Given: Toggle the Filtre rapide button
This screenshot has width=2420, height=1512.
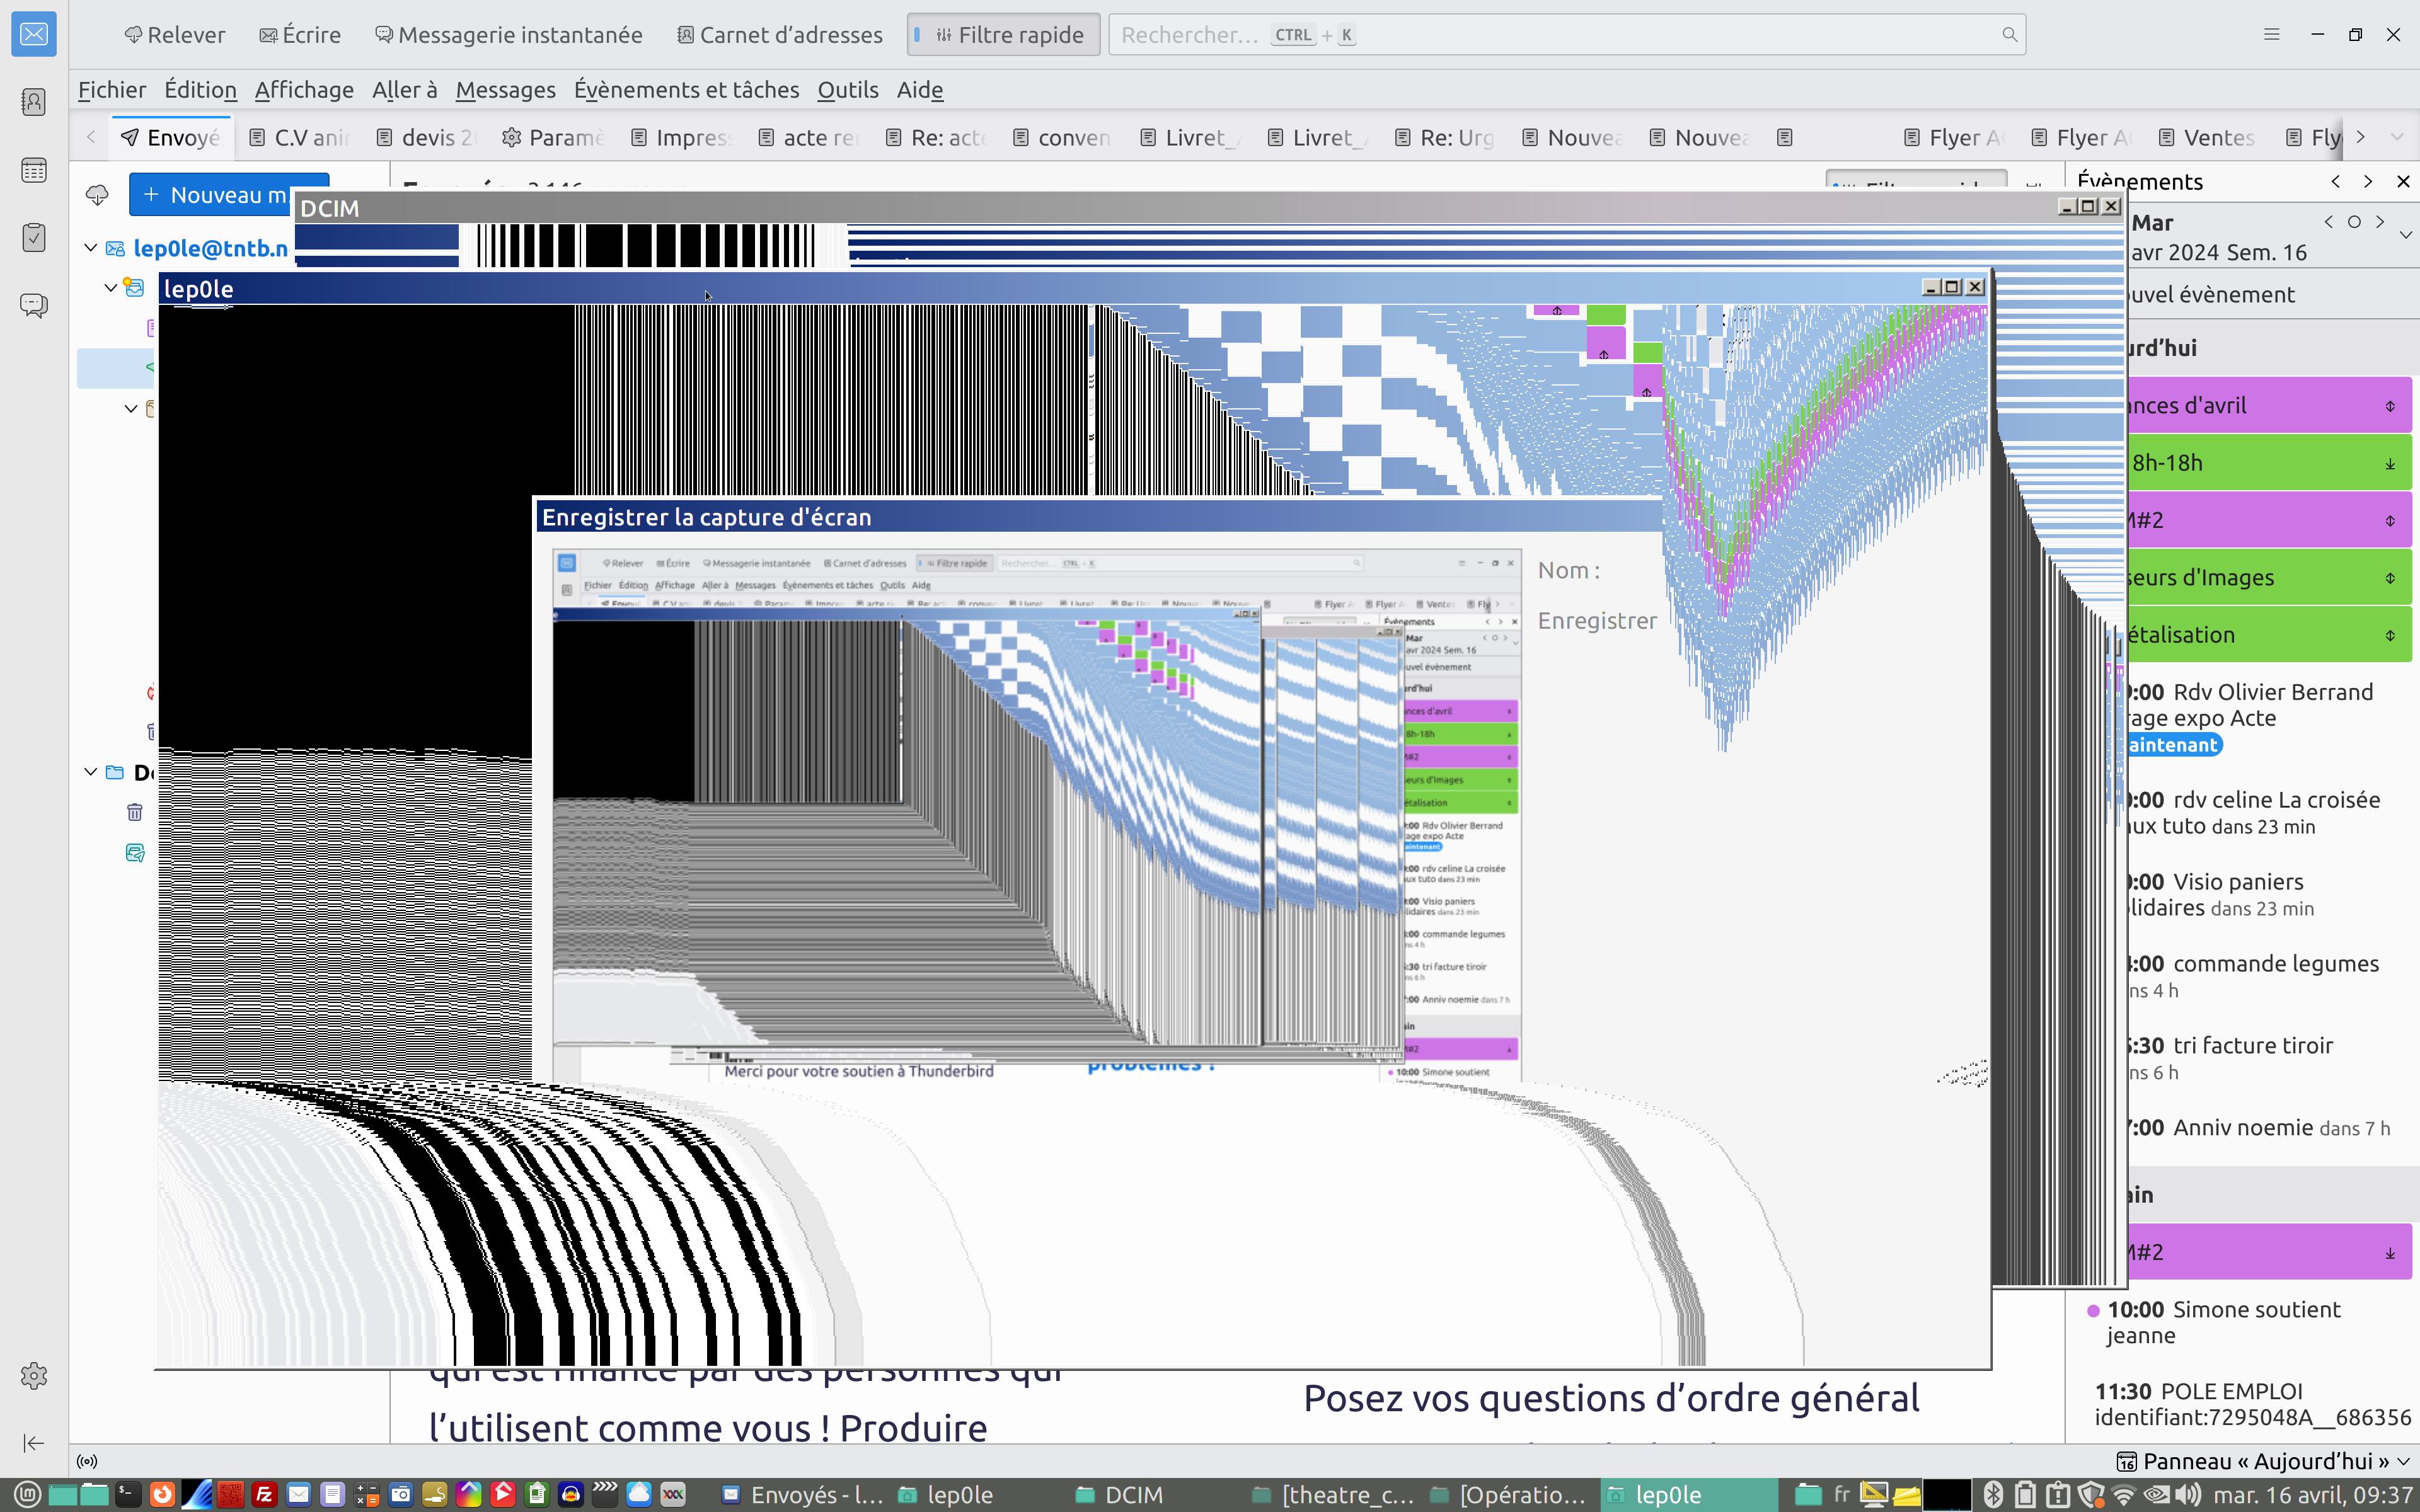Looking at the screenshot, I should tap(1003, 35).
